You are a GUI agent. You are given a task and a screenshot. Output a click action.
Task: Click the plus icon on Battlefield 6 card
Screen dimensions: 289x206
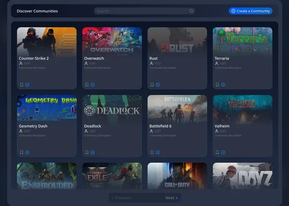click(x=158, y=152)
